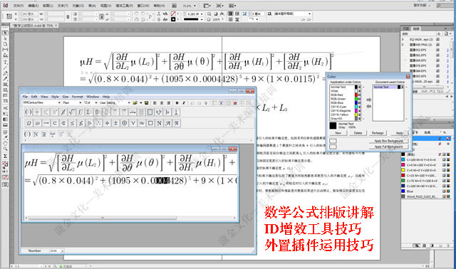Viewport: 456px width, 269px height.
Task: Select the Type tool in InDesign toolbox
Action: click(x=5, y=62)
